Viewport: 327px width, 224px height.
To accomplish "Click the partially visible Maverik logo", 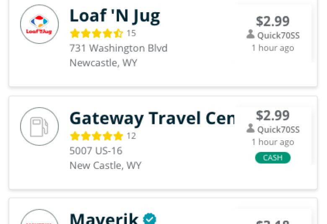I will click(x=39, y=217).
